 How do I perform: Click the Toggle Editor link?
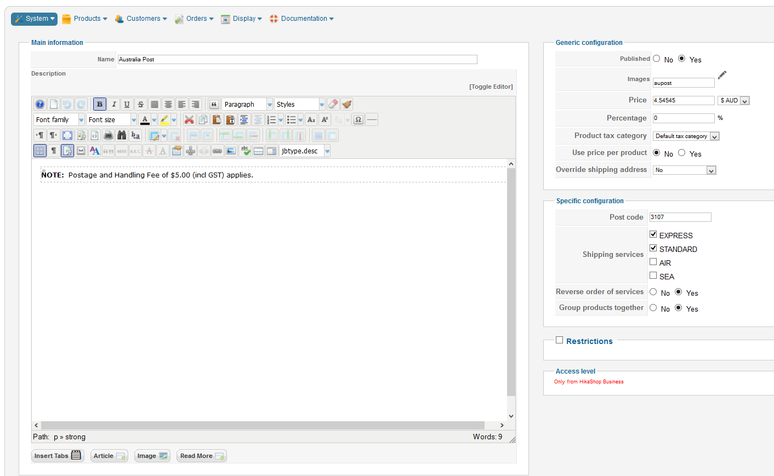coord(491,87)
